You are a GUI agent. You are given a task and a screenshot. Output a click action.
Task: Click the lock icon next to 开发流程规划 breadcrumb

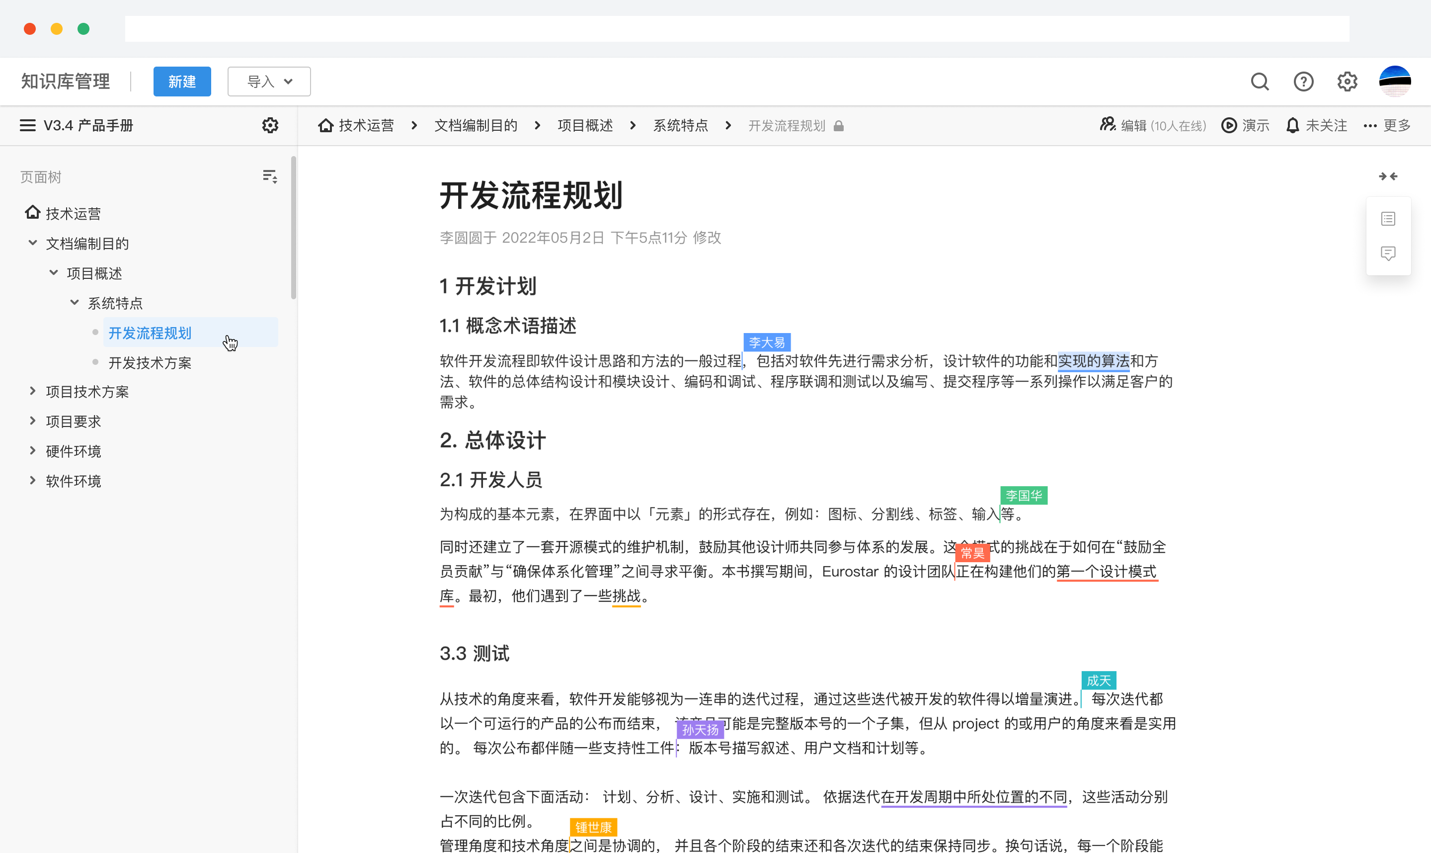839,125
